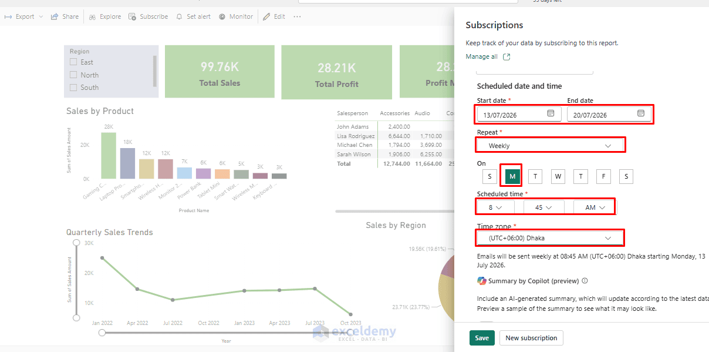The image size is (709, 352).
Task: Click the Subscribe envelope icon
Action: click(x=132, y=16)
